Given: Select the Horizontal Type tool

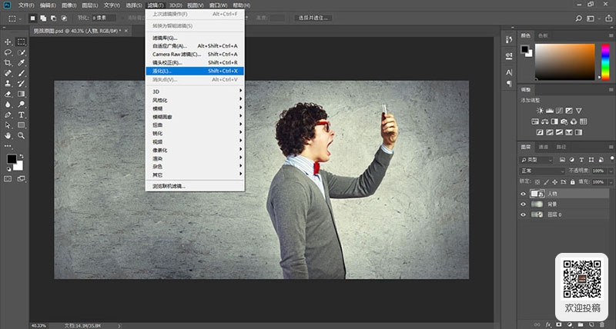Looking at the screenshot, I should click(x=22, y=115).
